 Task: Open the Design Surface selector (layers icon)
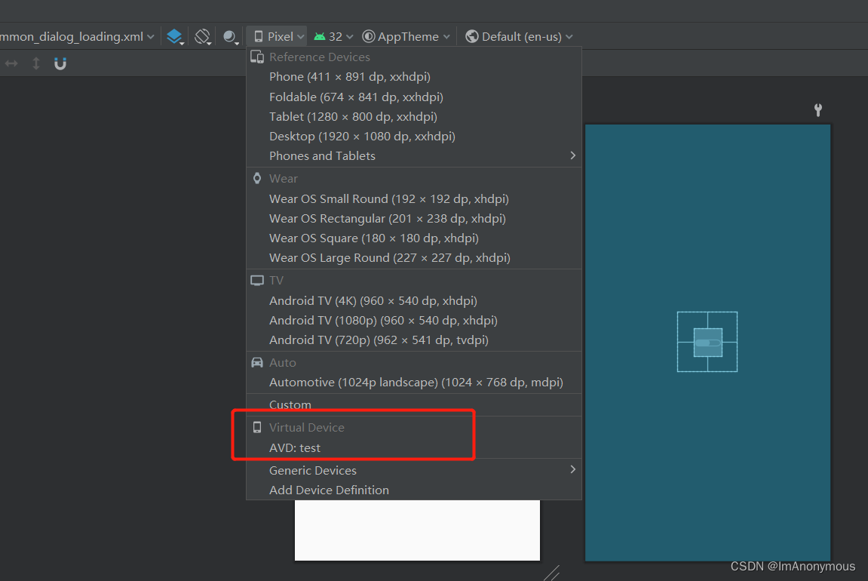click(175, 35)
